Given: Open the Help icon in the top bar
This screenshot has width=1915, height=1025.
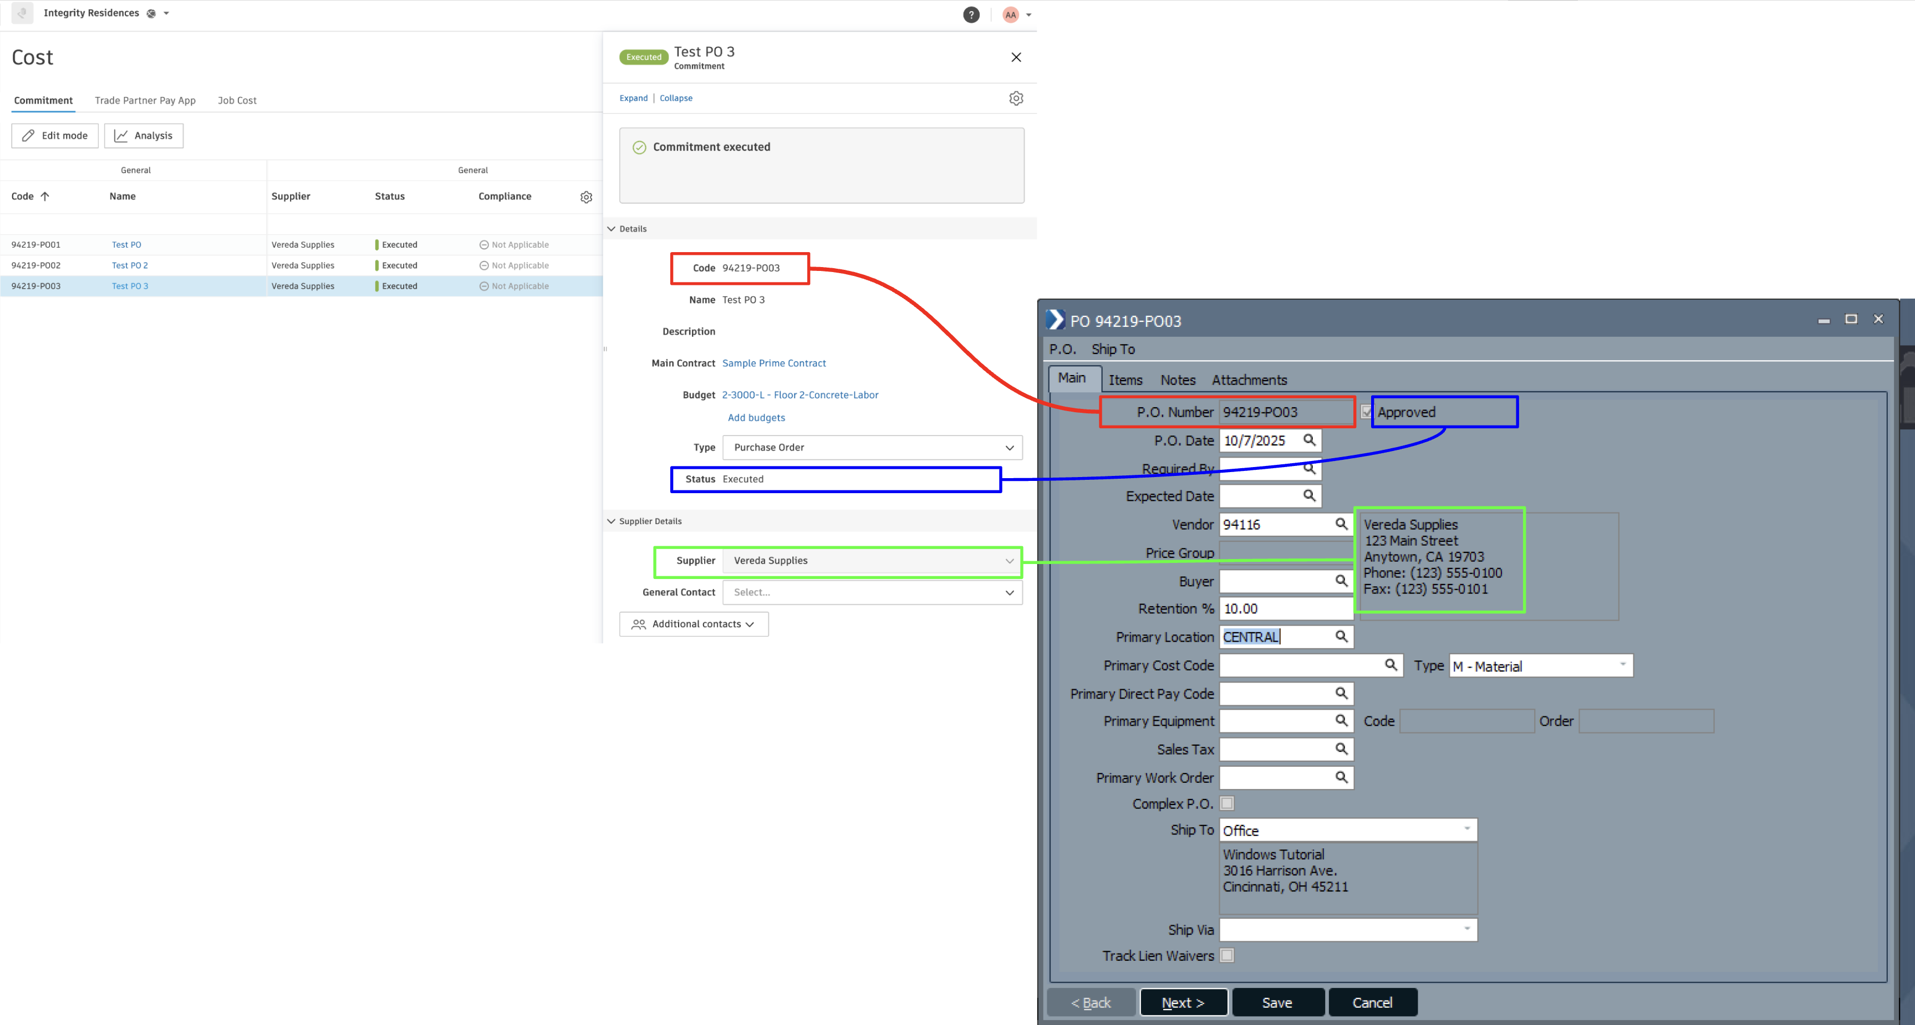Looking at the screenshot, I should (x=971, y=14).
